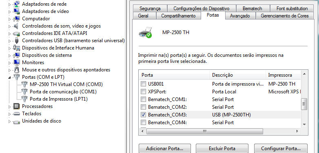The width and height of the screenshot is (319, 153).
Task: Expand the Unidades de disco node
Action: [9, 121]
